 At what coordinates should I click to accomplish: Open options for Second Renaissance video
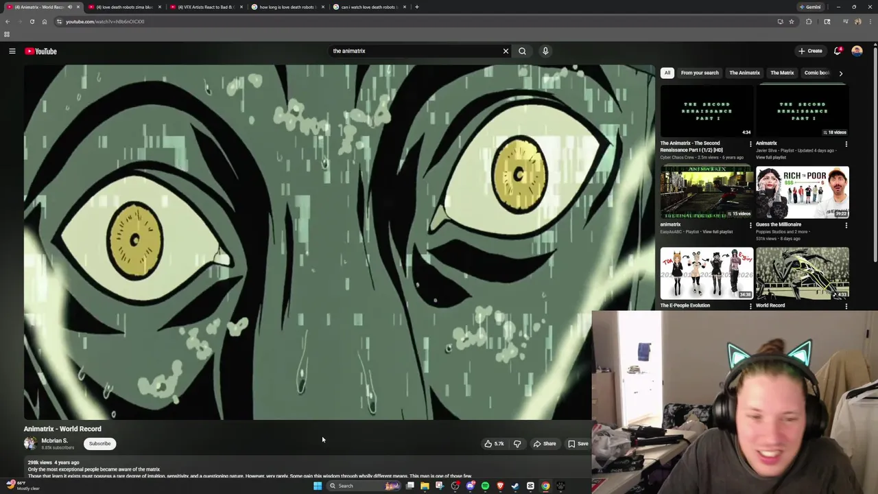click(750, 144)
